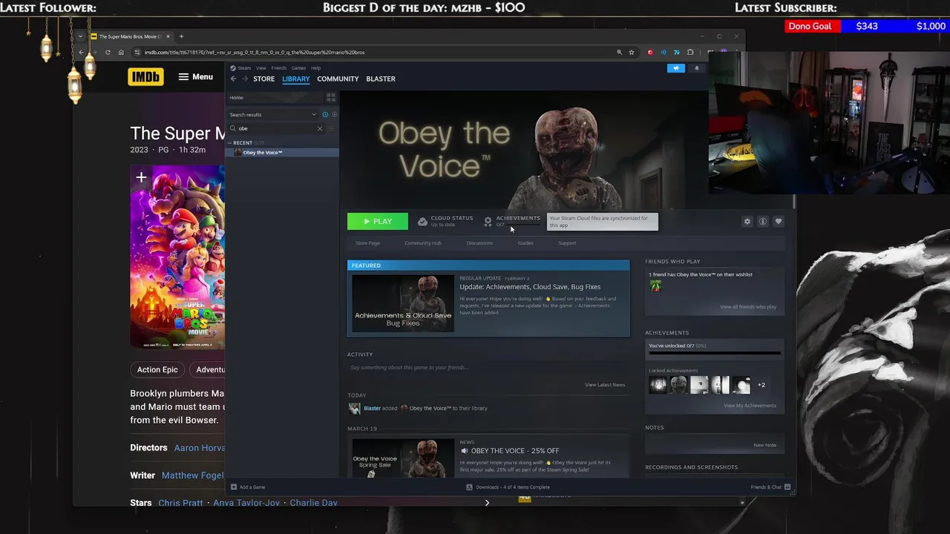Click the favorite heart icon
The width and height of the screenshot is (950, 534).
pos(778,222)
